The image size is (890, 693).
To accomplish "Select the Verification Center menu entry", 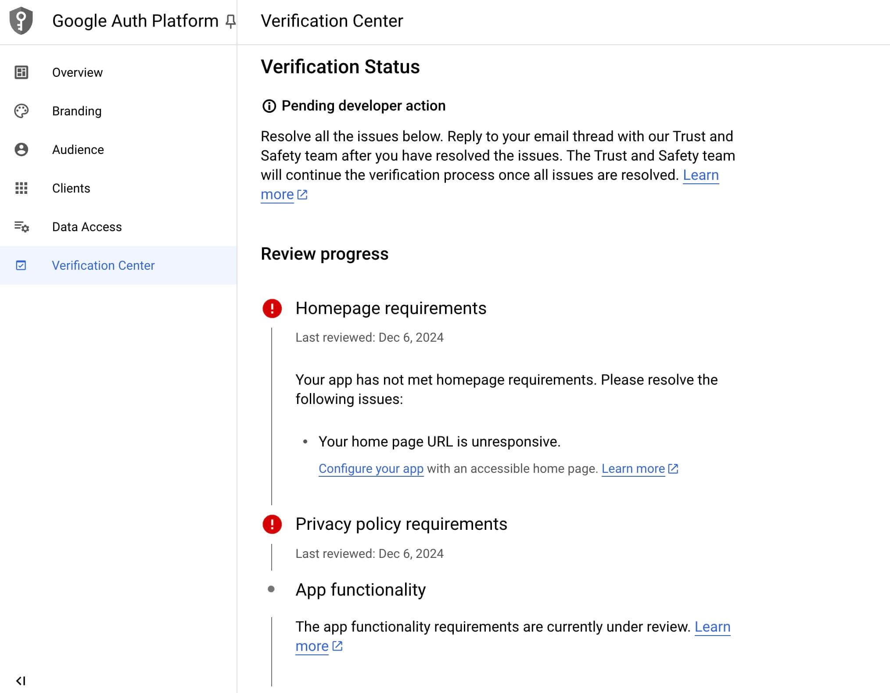I will click(x=103, y=265).
